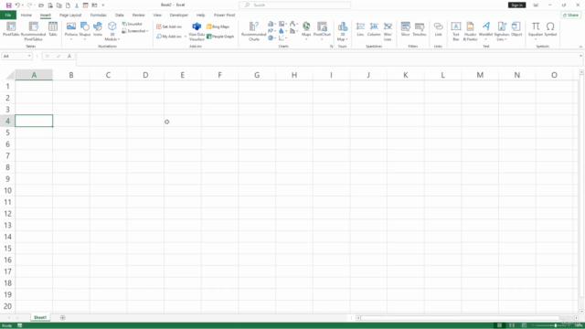
Task: Click the zoom slider handle in status bar
Action: click(555, 325)
